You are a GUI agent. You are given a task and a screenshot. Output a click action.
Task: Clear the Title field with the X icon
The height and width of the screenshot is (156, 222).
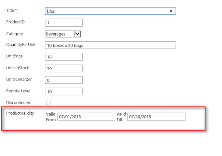[x=171, y=11]
